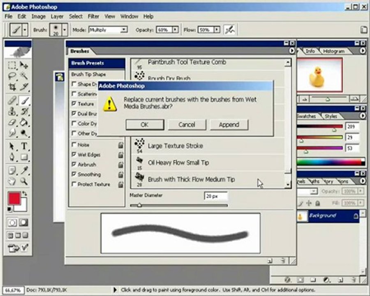Viewport: 370px width, 296px height.
Task: Select the Pen tool
Action: [12, 157]
